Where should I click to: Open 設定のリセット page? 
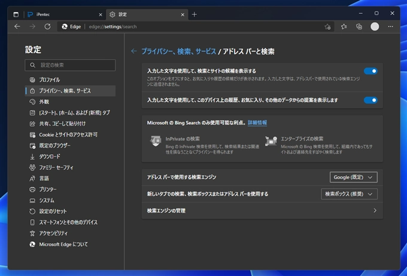tap(70, 211)
